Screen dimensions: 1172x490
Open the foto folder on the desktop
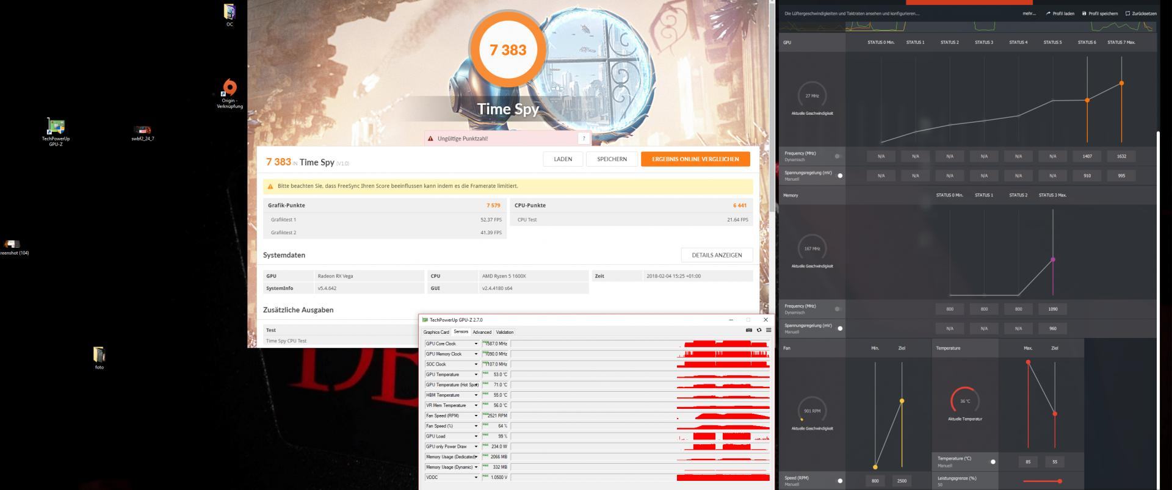pos(99,358)
